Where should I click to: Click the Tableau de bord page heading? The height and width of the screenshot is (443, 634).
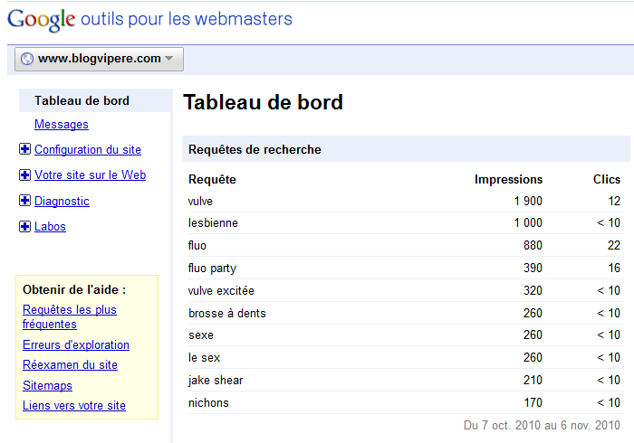coord(264,102)
